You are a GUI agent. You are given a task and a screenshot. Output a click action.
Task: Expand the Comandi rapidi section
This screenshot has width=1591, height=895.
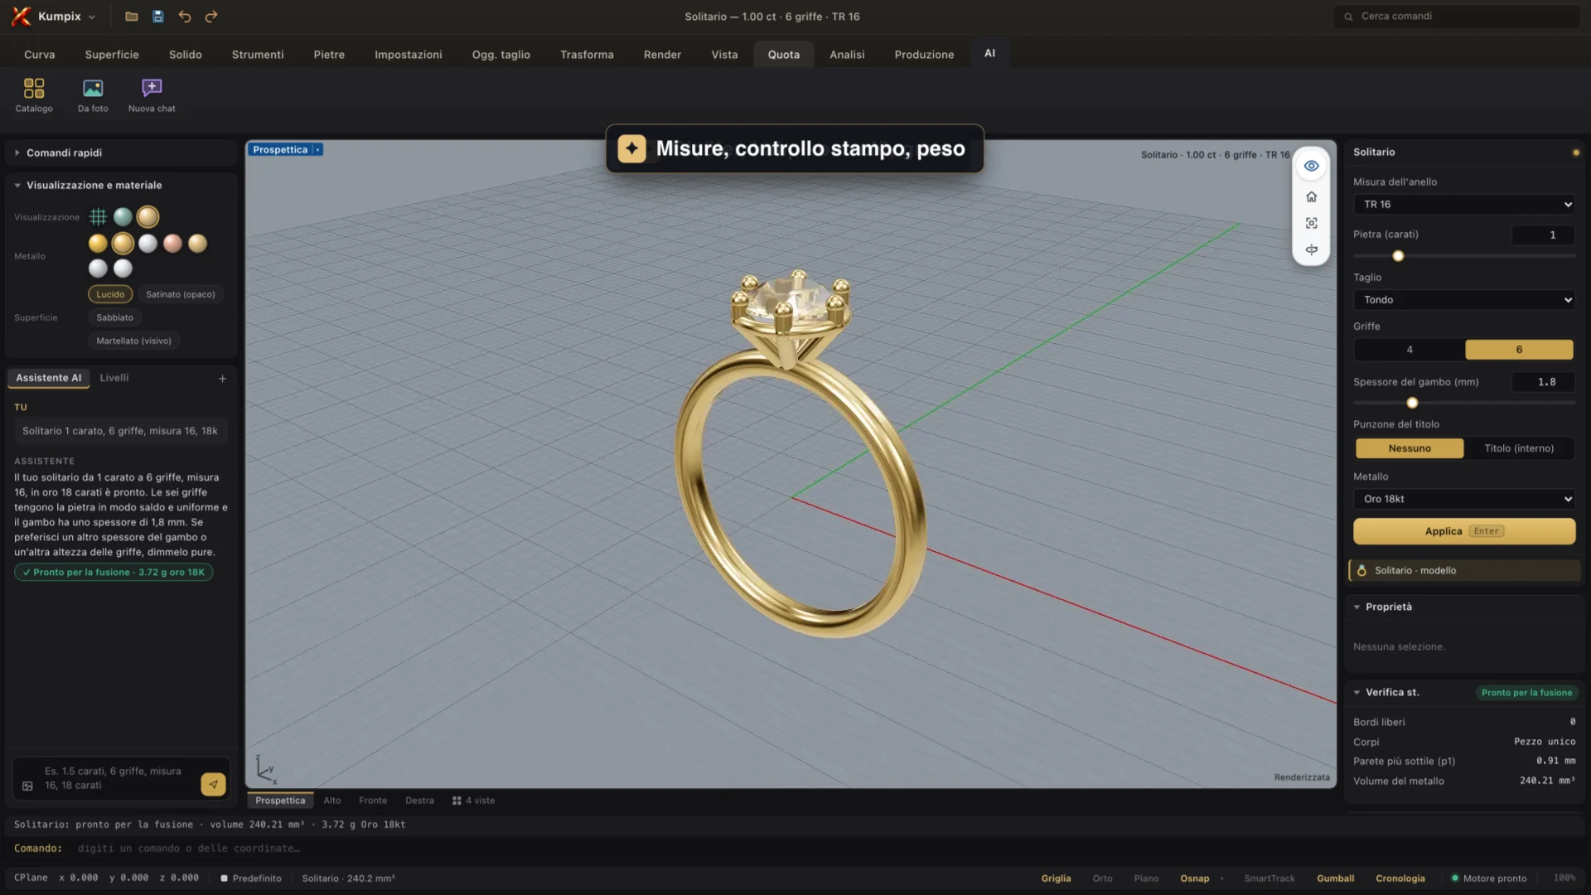coord(121,152)
